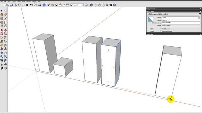The width and height of the screenshot is (202, 113).
Task: Save the model with floppy icon
Action: (x=11, y=5)
